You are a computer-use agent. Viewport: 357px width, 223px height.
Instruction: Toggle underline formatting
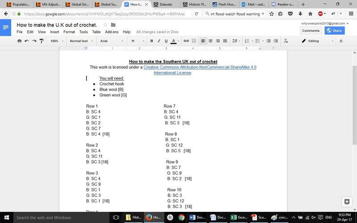tap(166, 41)
